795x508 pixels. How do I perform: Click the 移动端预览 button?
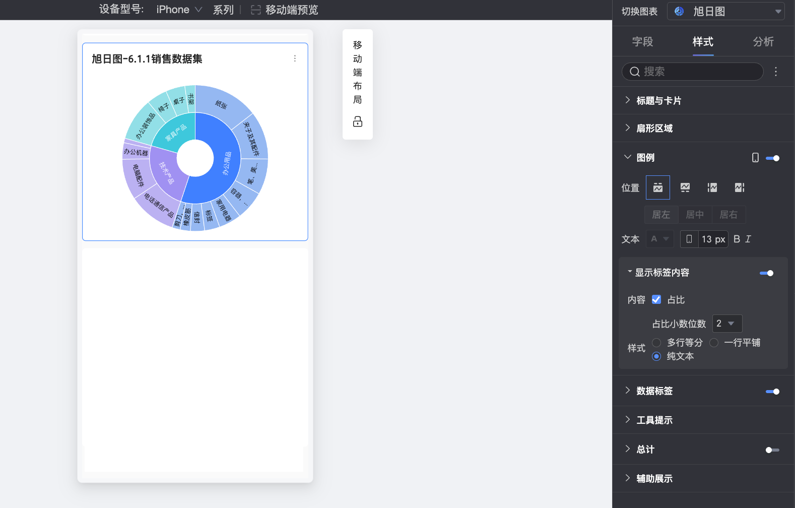coord(285,10)
